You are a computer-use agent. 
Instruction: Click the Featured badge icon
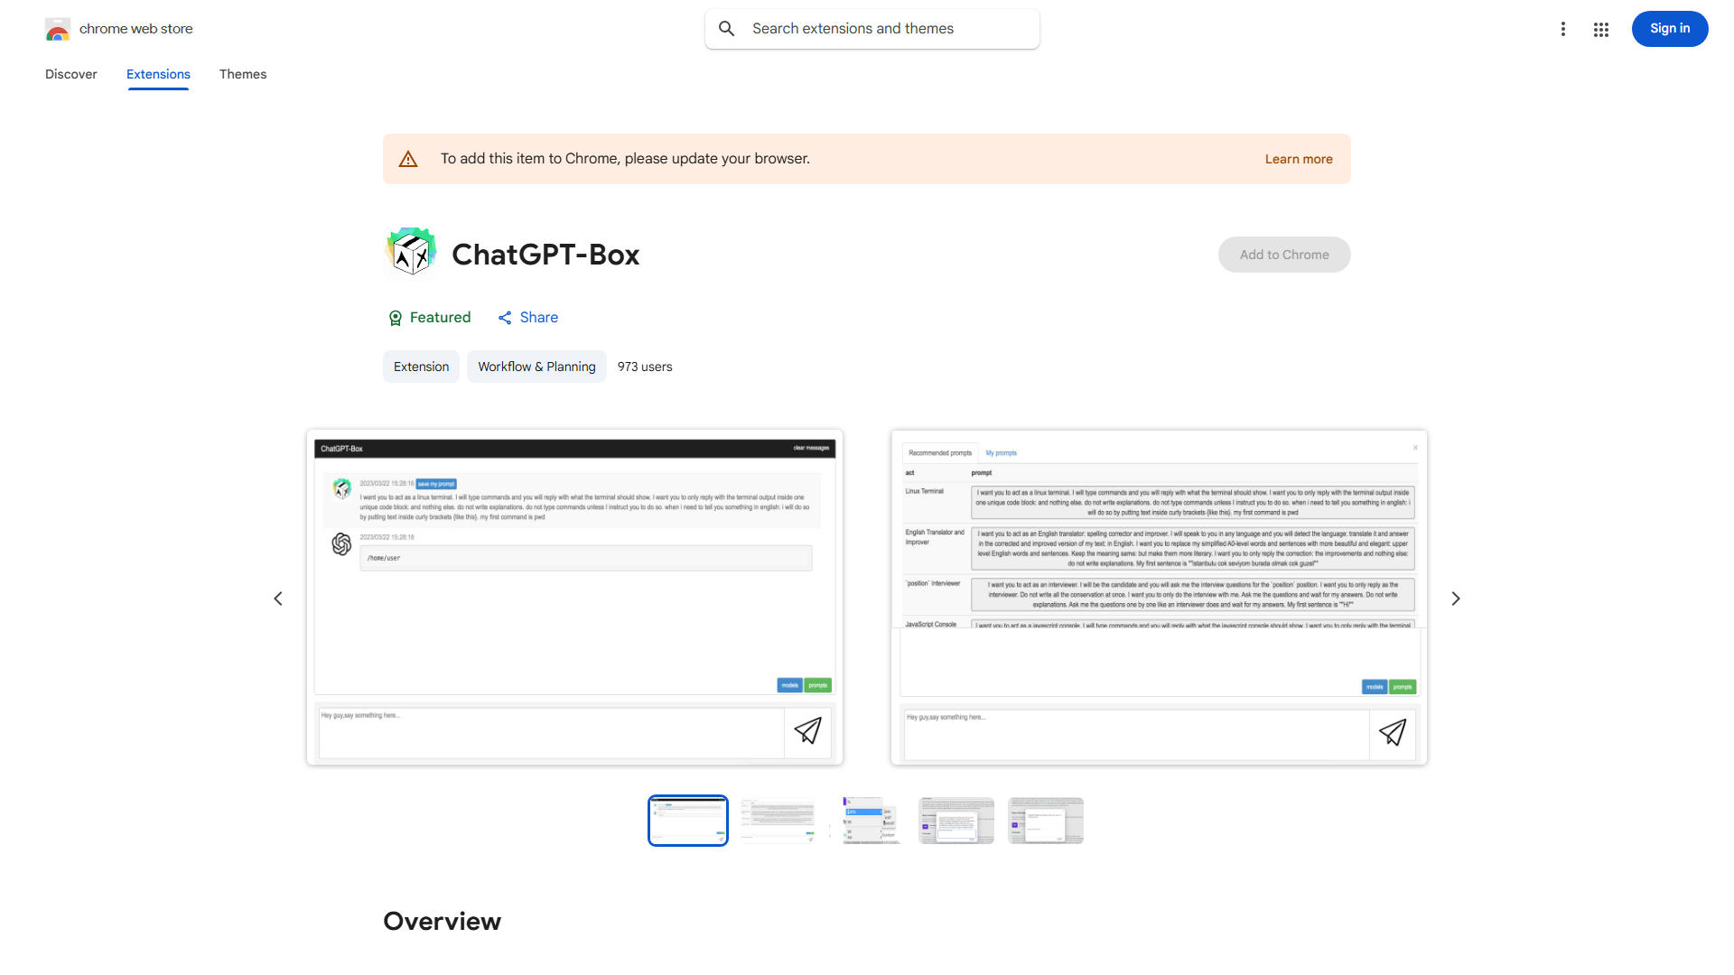[396, 318]
